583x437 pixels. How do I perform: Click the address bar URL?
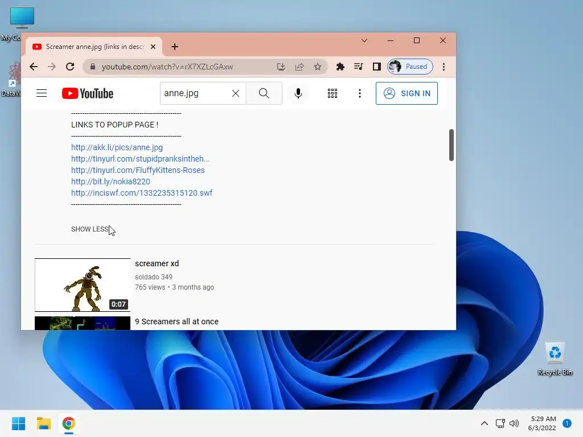point(167,67)
